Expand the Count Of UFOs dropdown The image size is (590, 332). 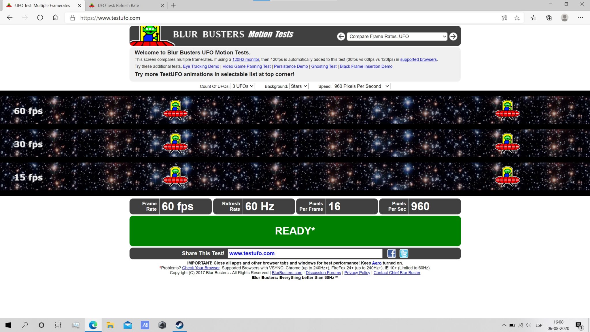point(243,86)
